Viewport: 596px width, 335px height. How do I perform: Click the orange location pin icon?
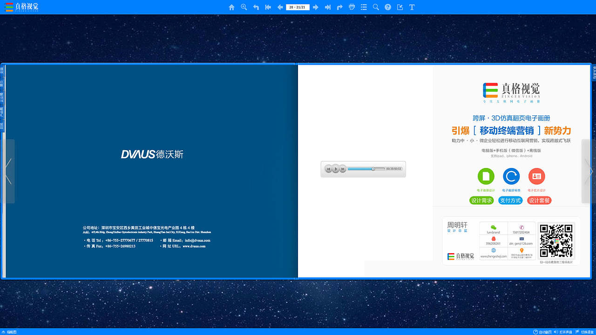tap(521, 251)
